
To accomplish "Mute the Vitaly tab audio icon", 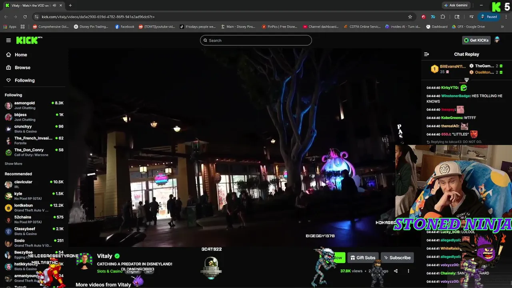I will pos(54,5).
